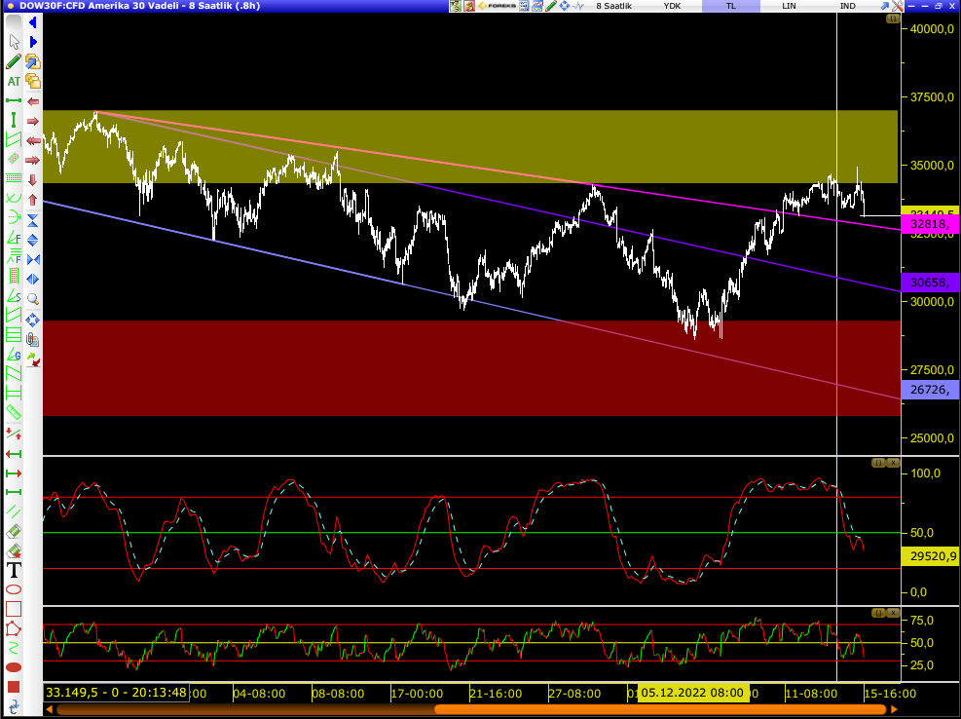The height and width of the screenshot is (719, 961).
Task: Click the stochastic panel bracket button
Action: 878,463
